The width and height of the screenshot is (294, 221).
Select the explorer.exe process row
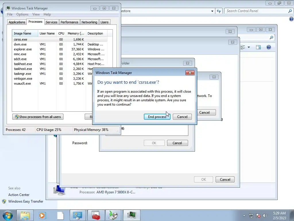pos(60,49)
